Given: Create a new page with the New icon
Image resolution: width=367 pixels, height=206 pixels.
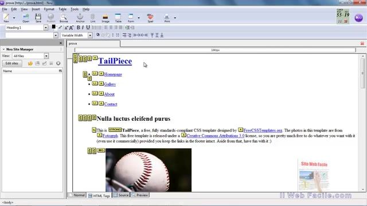Looking at the screenshot, I should (x=6, y=18).
